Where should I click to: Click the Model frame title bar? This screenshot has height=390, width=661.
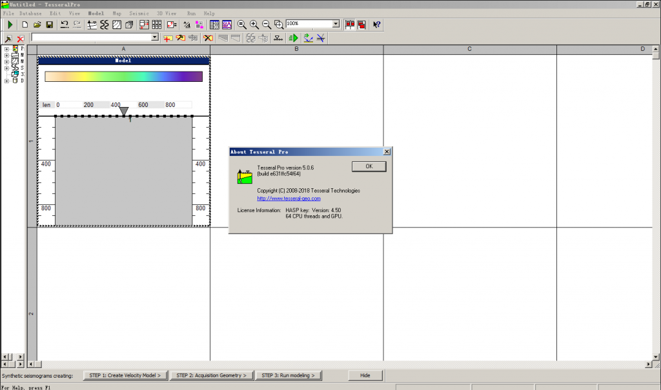point(123,61)
